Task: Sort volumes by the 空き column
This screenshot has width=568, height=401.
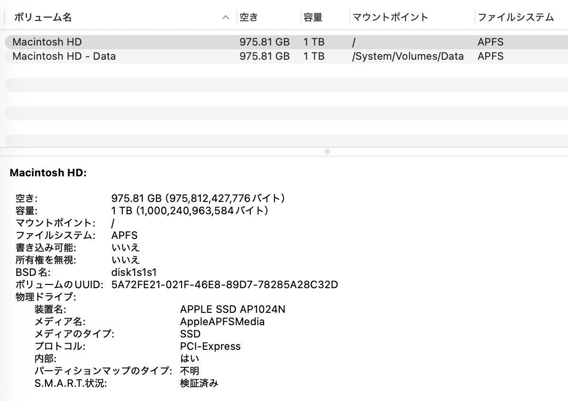Action: tap(249, 18)
